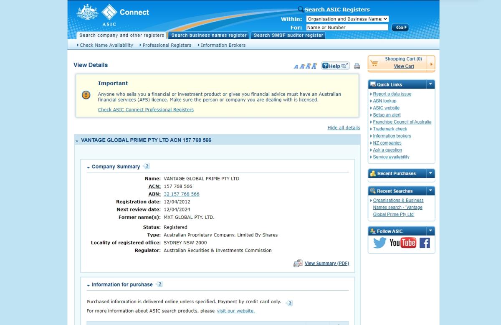Click the printer icon to print the page
501x325 pixels.
pos(356,66)
